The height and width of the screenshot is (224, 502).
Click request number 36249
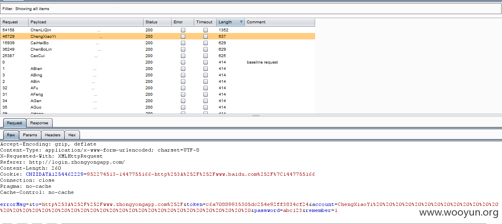[8, 49]
